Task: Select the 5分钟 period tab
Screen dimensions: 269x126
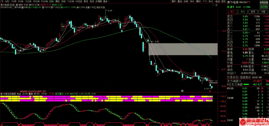Action: click(20, 1)
